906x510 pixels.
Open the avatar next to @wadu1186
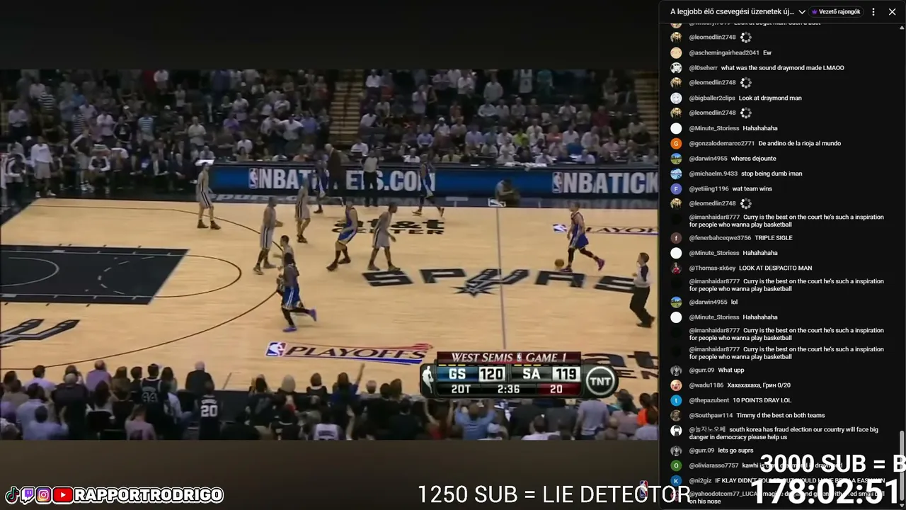pos(676,385)
